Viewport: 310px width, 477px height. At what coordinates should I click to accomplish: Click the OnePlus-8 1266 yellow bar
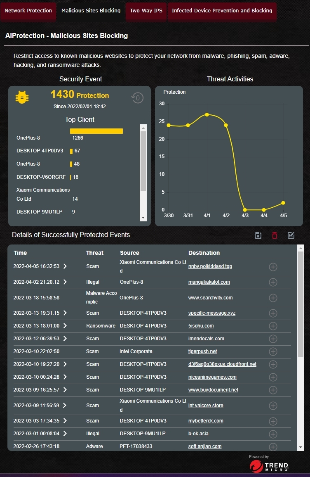96,131
